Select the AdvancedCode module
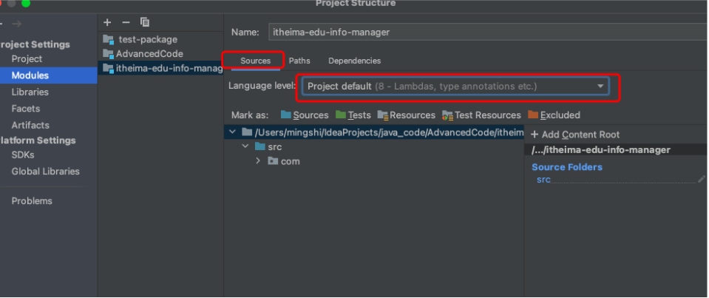The width and height of the screenshot is (709, 298). pos(149,54)
